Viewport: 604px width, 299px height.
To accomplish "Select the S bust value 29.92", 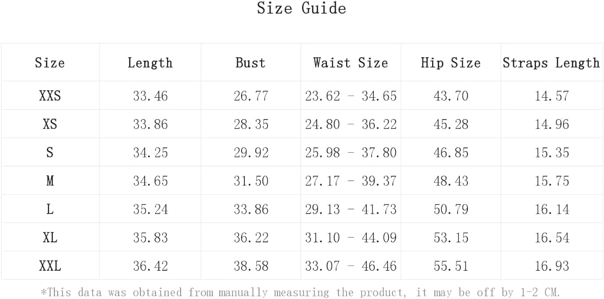I will (x=251, y=153).
